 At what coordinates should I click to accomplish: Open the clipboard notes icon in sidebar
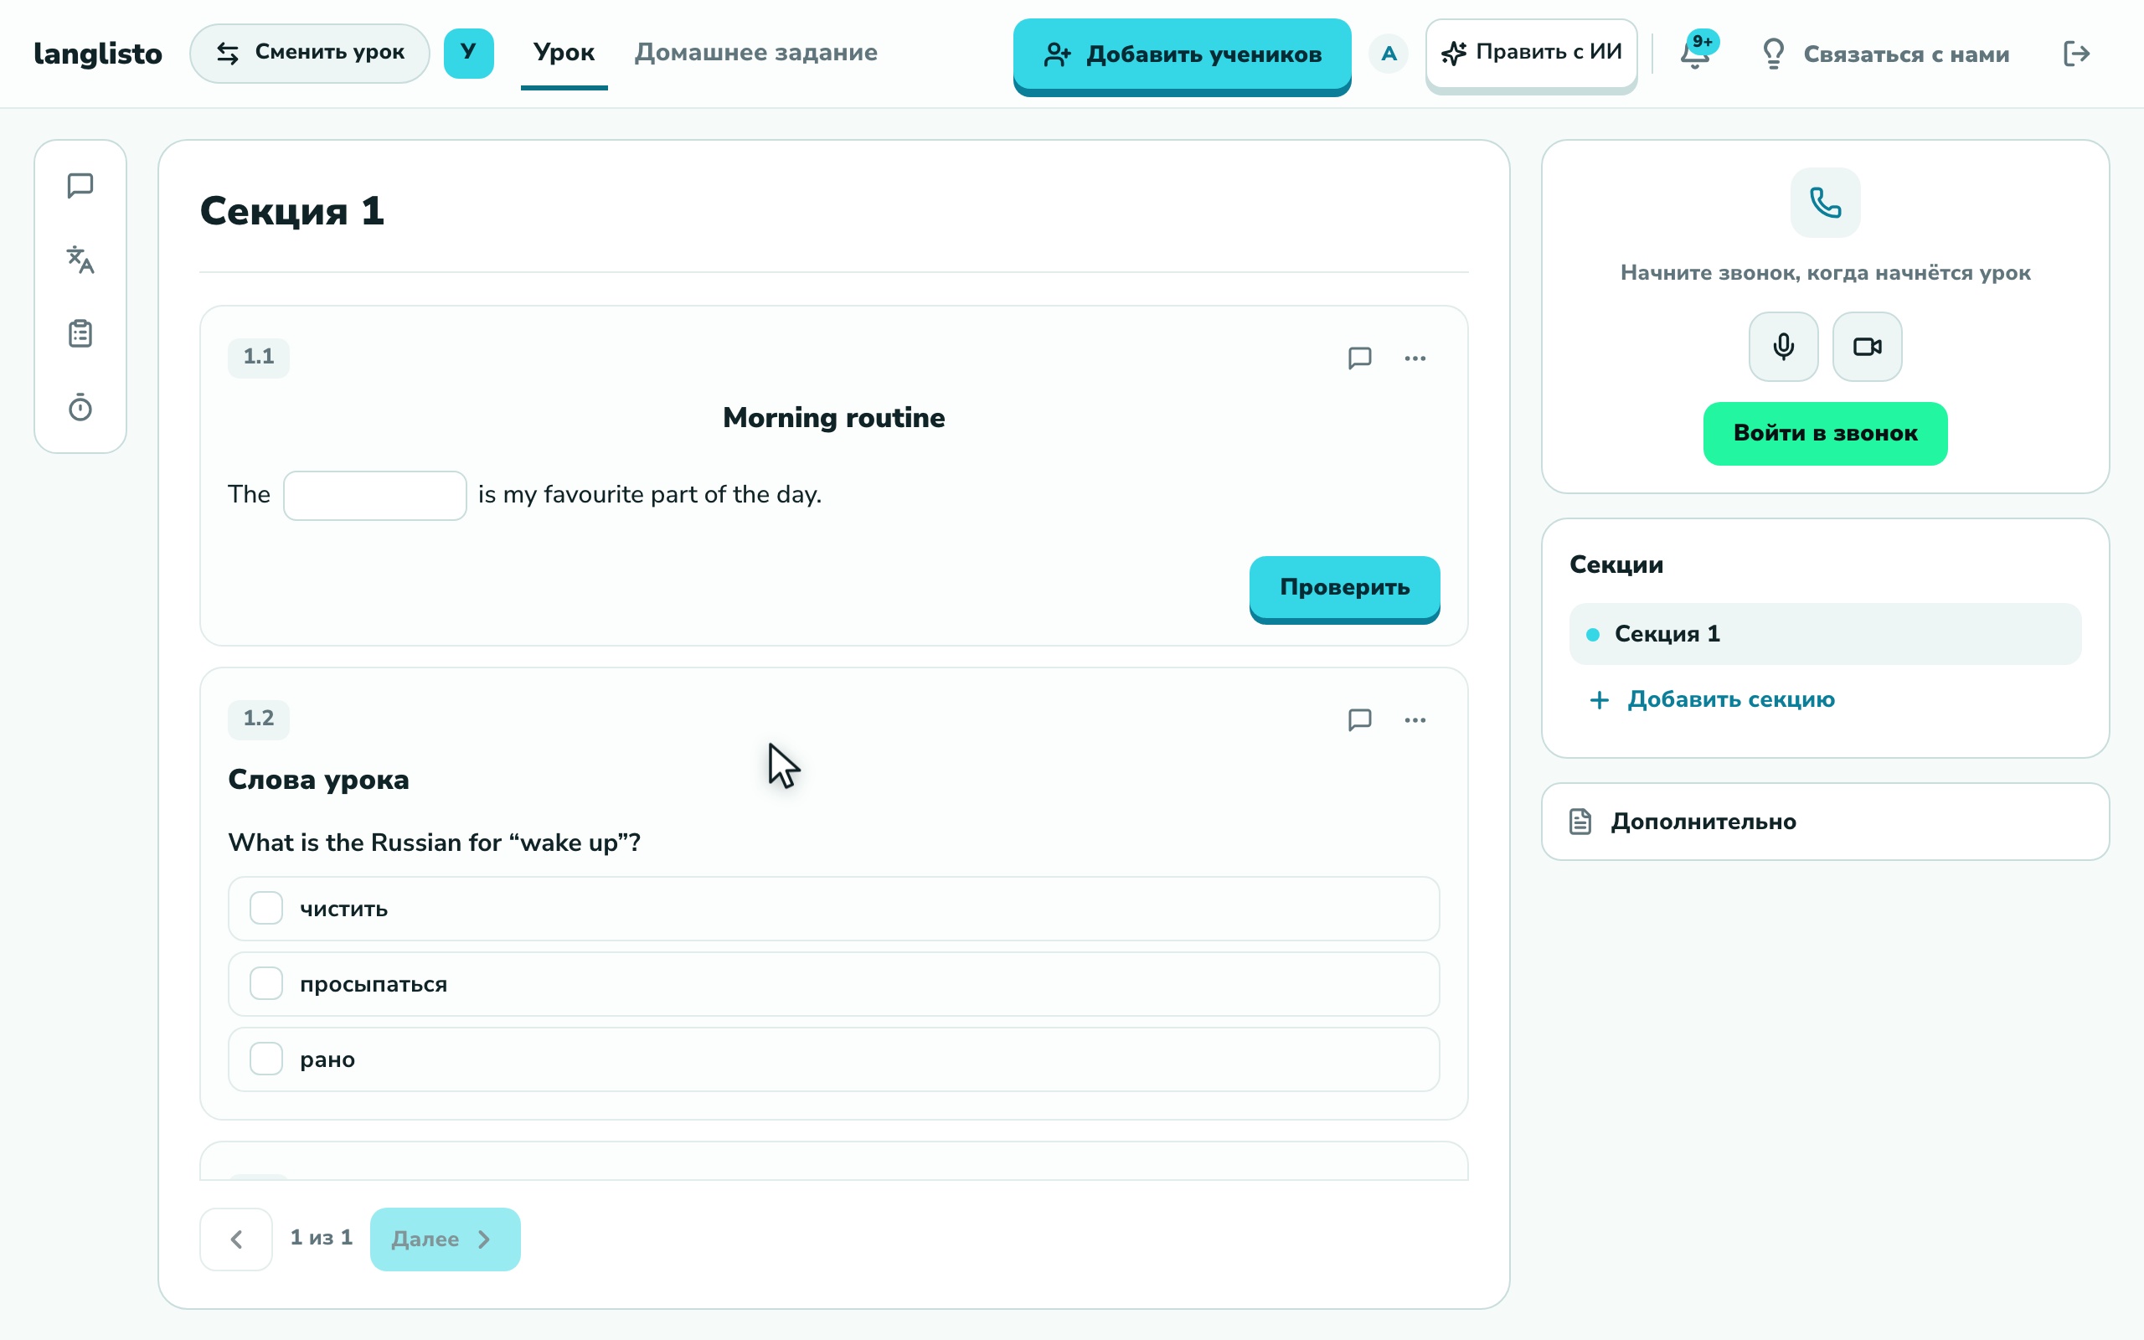[80, 334]
